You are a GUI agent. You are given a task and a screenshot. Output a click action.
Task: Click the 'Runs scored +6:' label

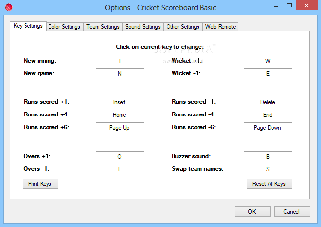pyautogui.click(x=47, y=127)
